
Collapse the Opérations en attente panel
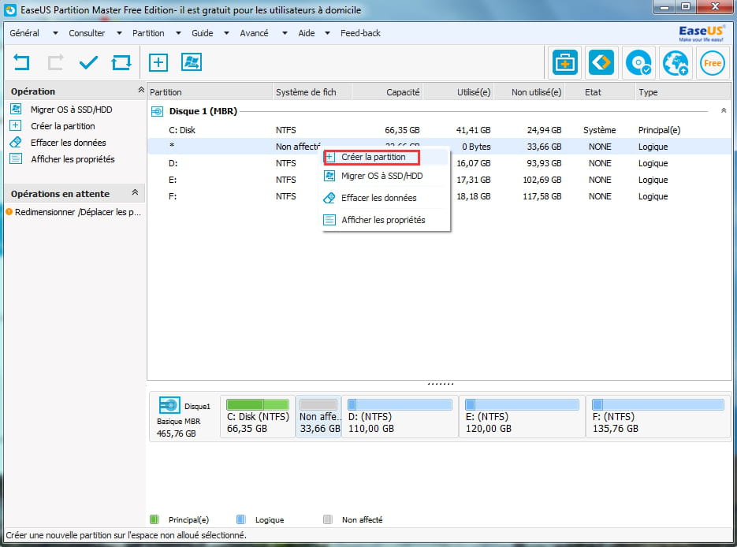click(135, 192)
